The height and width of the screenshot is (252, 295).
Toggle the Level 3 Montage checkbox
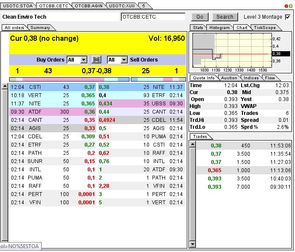pyautogui.click(x=288, y=17)
